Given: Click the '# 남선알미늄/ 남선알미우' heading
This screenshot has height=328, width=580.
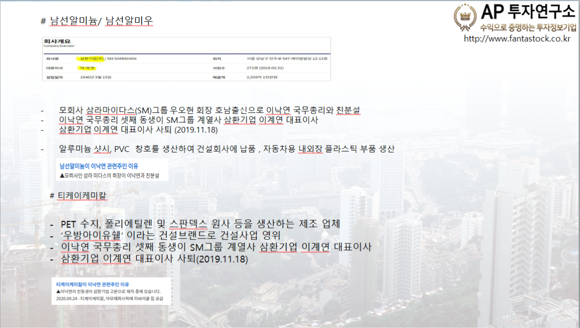Looking at the screenshot, I should coord(98,21).
